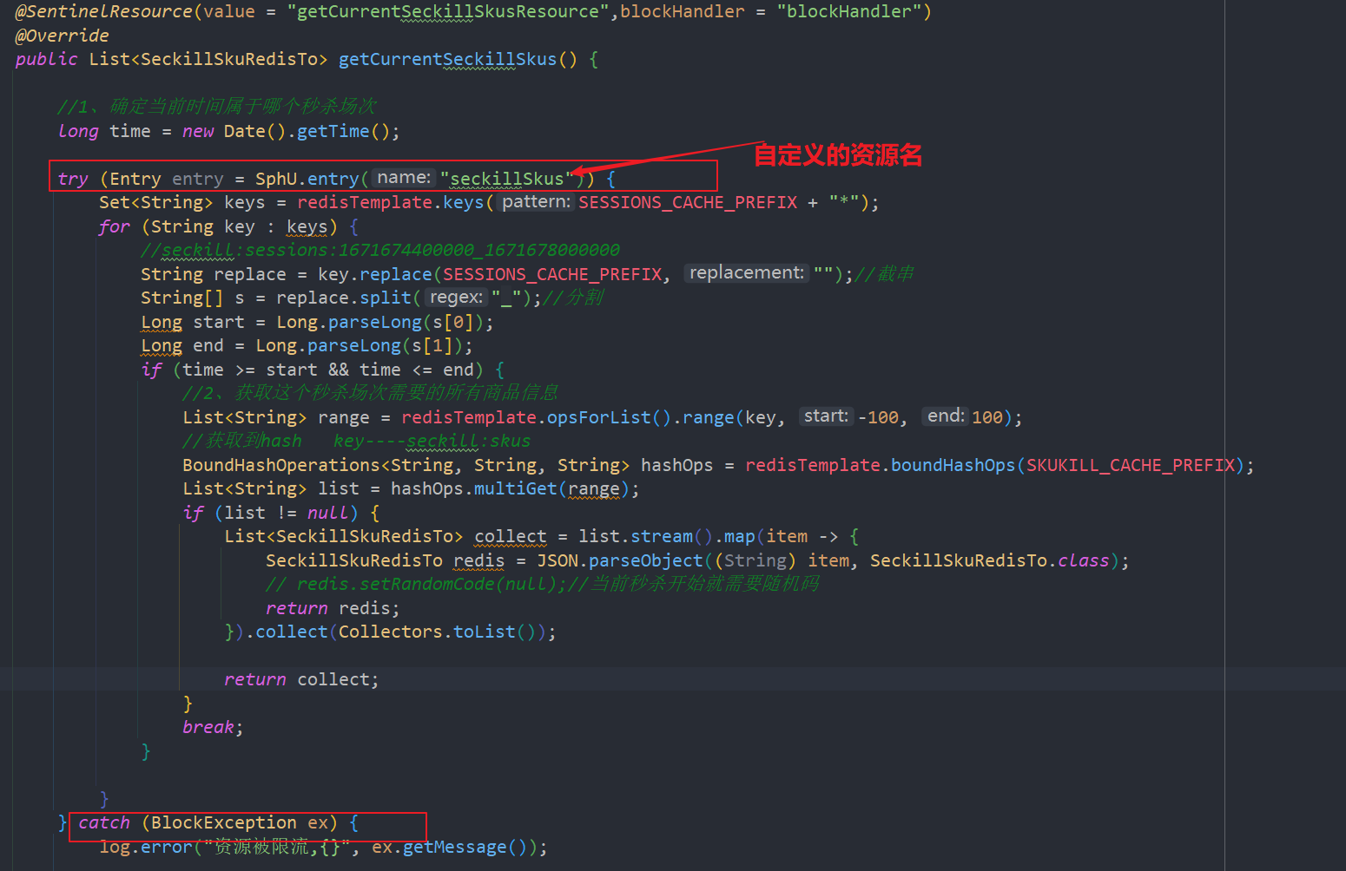Click the try keyword

point(73,179)
